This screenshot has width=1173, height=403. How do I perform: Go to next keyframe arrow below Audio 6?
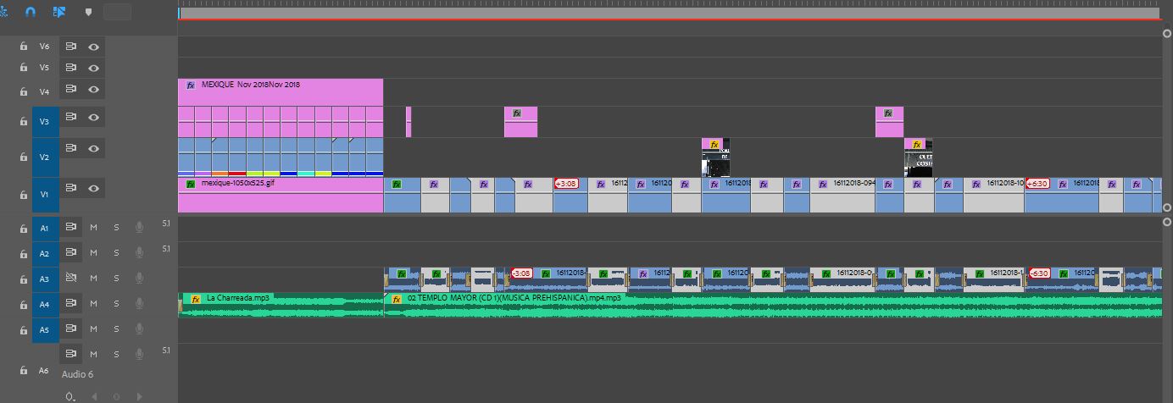click(x=139, y=396)
